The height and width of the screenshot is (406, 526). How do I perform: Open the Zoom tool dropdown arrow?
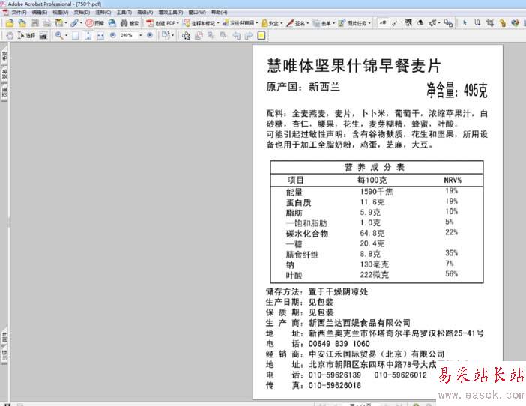[66, 35]
